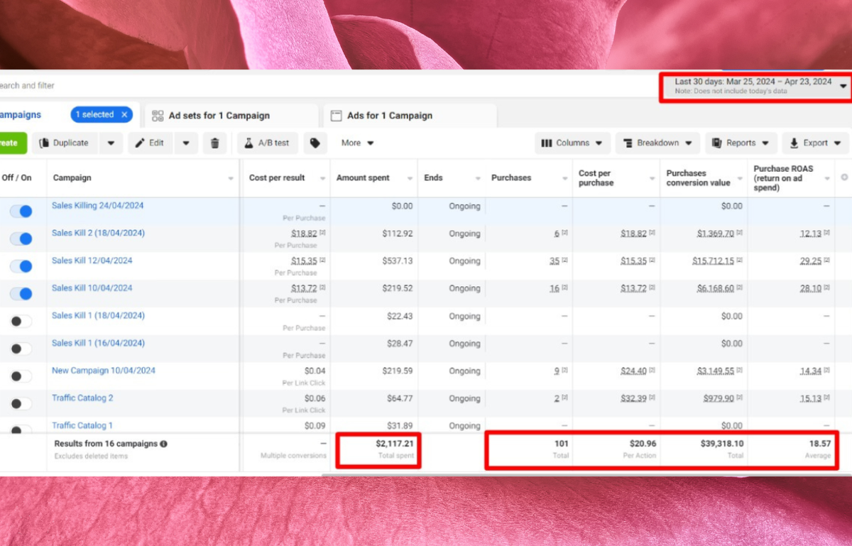852x546 pixels.
Task: Open Sales Kill 10/04/2024 campaign link
Action: [x=92, y=288]
